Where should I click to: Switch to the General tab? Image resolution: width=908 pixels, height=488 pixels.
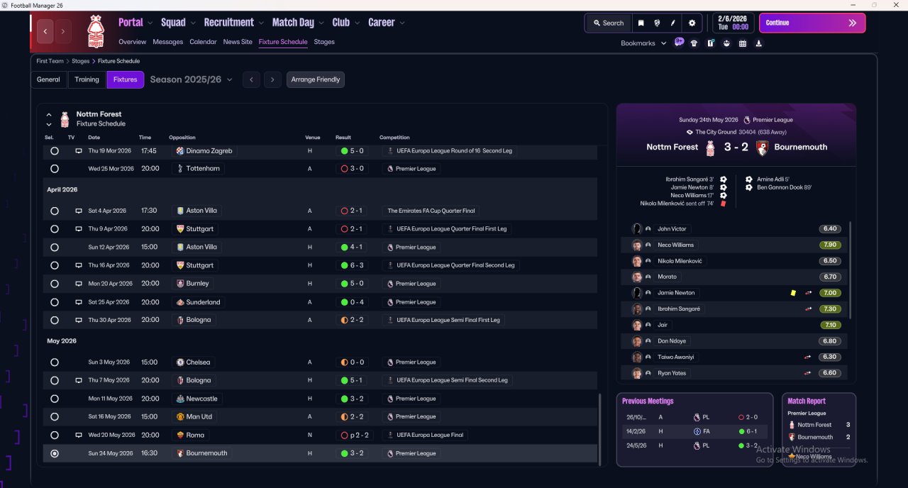[48, 79]
